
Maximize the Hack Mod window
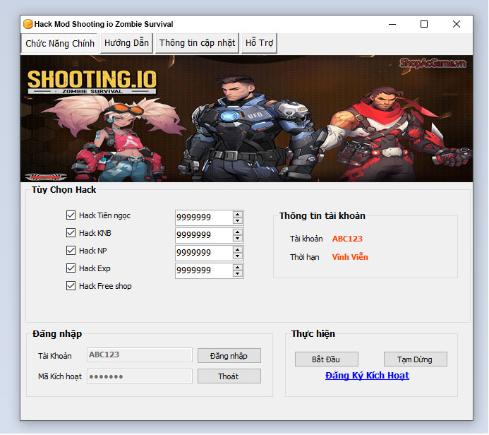coord(424,24)
